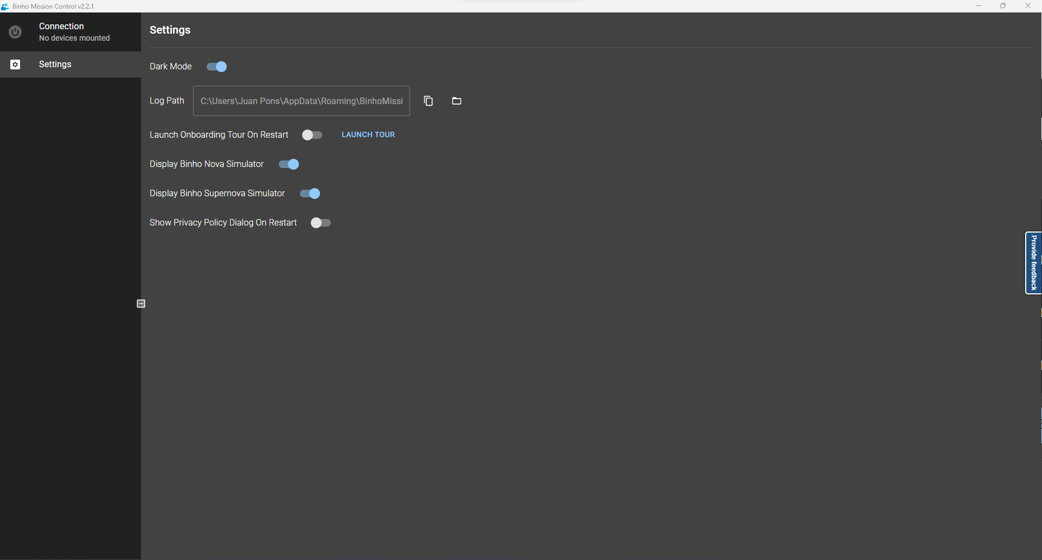1042x560 pixels.
Task: Copy the log path to clipboard
Action: click(x=429, y=101)
